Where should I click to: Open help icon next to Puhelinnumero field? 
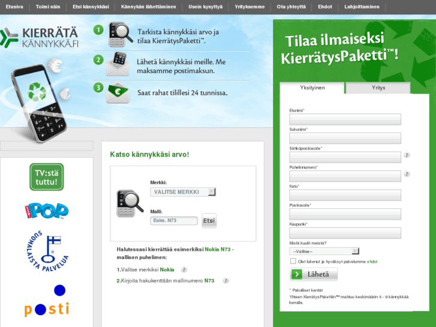[407, 174]
